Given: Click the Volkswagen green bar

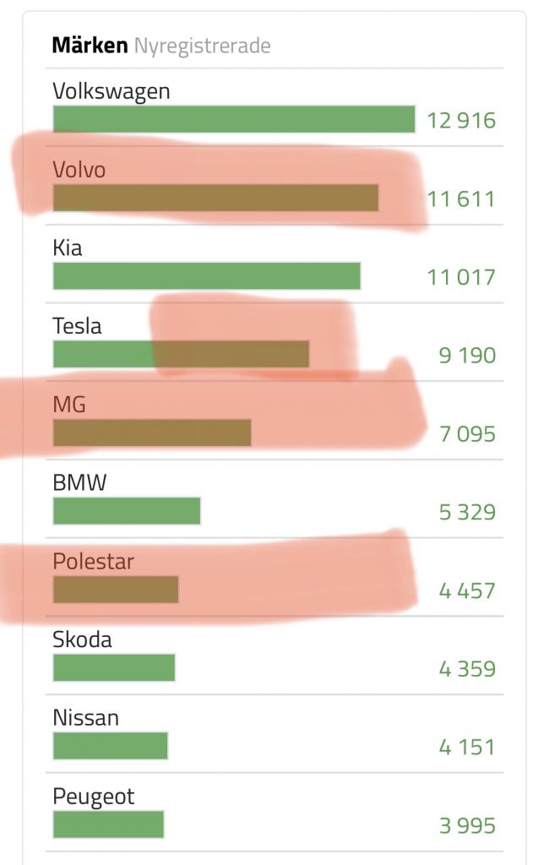Looking at the screenshot, I should (234, 119).
